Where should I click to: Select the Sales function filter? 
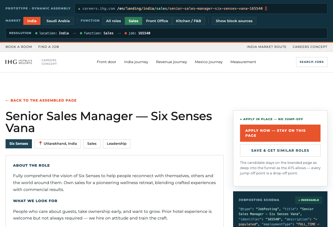(x=133, y=21)
